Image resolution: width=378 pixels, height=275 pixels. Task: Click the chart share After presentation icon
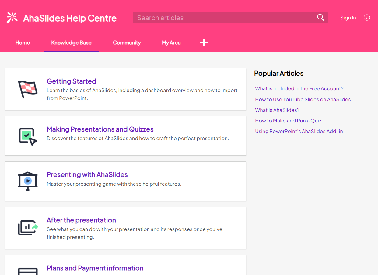tap(28, 228)
